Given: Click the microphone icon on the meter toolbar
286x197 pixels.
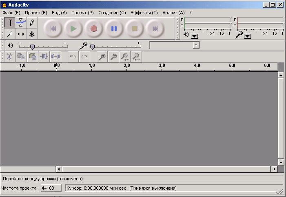Looking at the screenshot, I should click(239, 35).
